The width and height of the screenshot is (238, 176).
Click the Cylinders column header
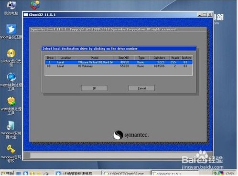point(159,58)
